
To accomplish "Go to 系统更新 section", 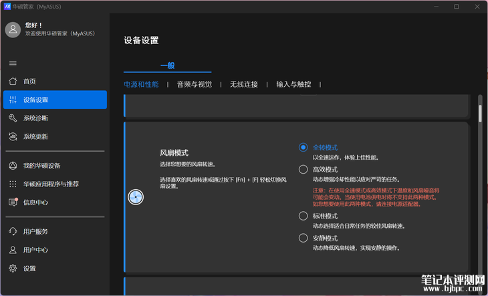I will point(55,136).
